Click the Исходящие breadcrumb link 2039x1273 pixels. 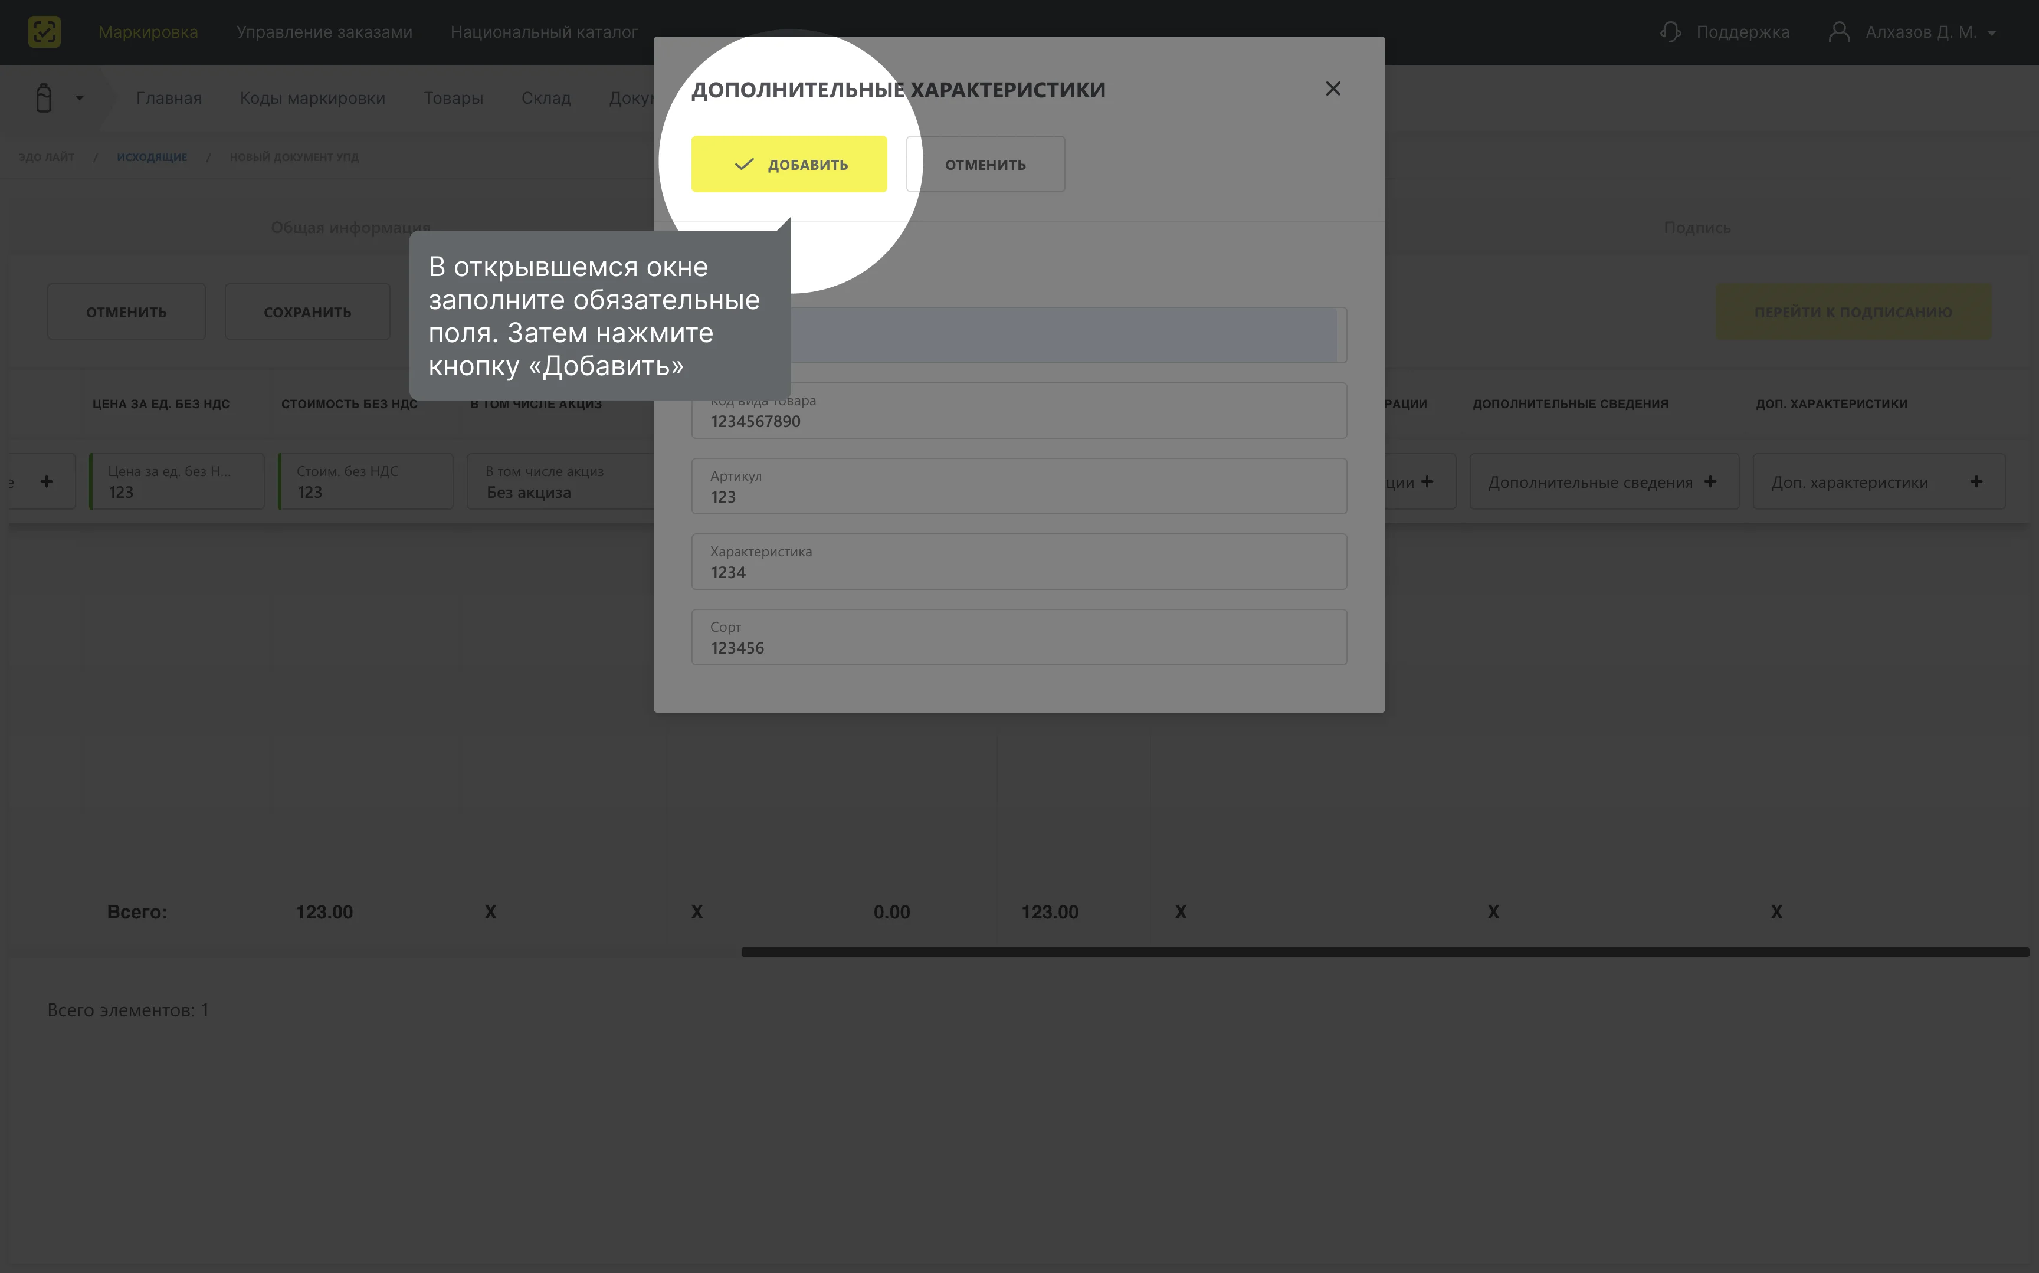pos(152,156)
